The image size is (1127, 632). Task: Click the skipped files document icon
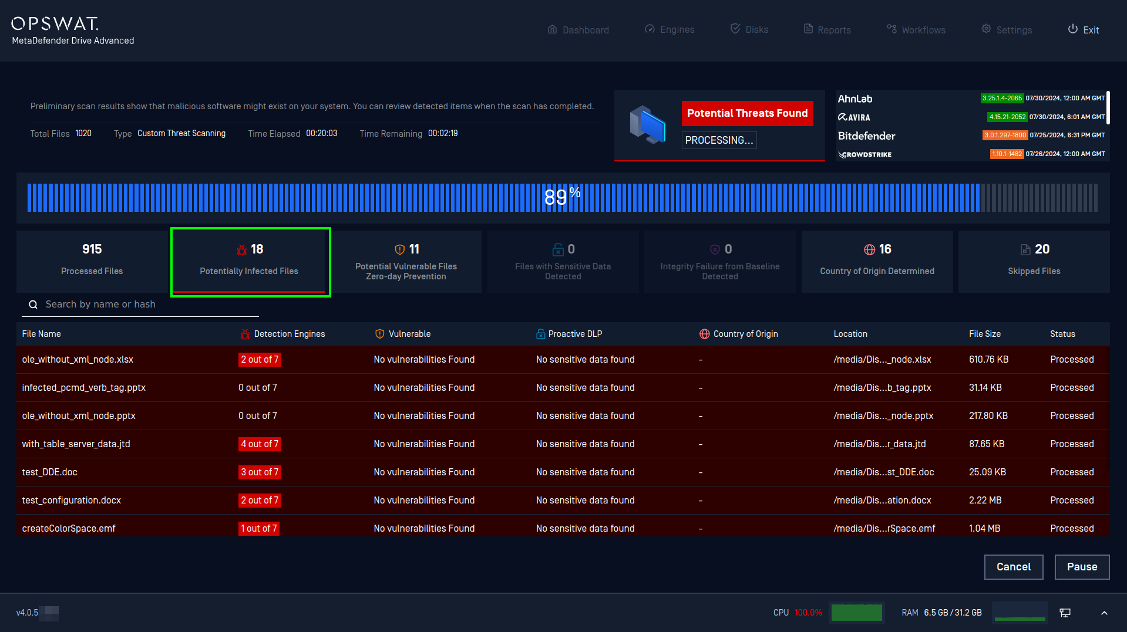coord(1025,249)
